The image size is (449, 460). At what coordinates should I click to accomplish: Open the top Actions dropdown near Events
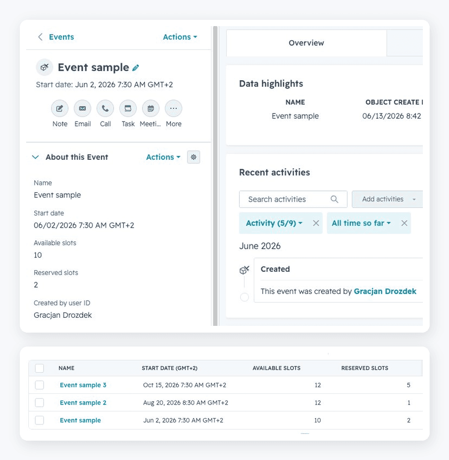(x=180, y=37)
